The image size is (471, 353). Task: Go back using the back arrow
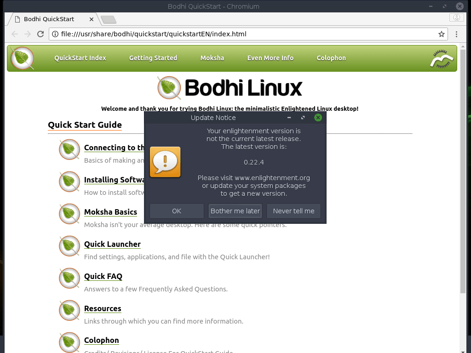pos(14,34)
